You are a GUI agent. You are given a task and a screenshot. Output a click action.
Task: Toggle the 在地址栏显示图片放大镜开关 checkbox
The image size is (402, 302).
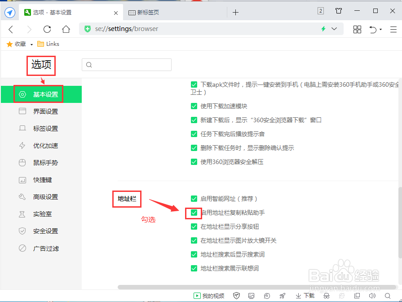(x=194, y=240)
